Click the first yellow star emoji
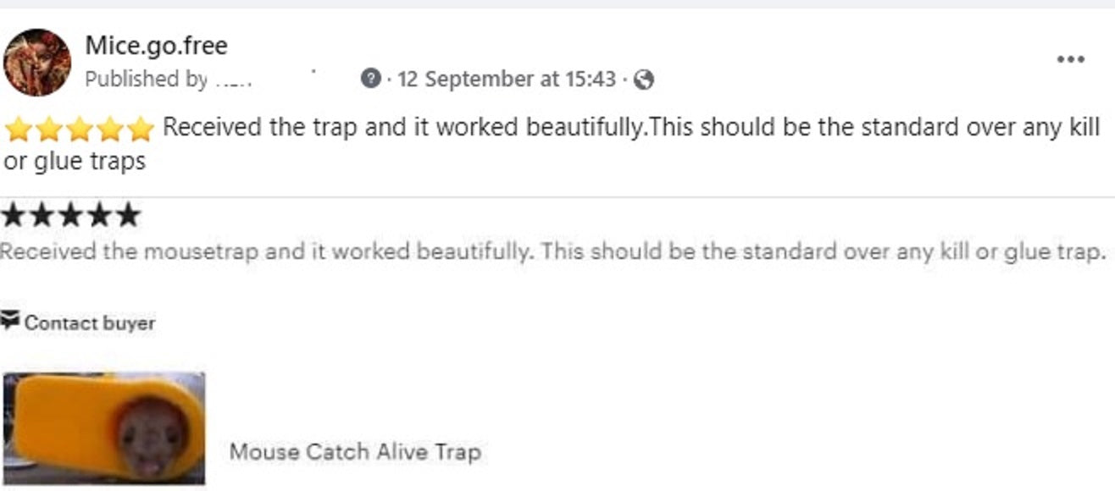The image size is (1115, 491). click(x=18, y=130)
